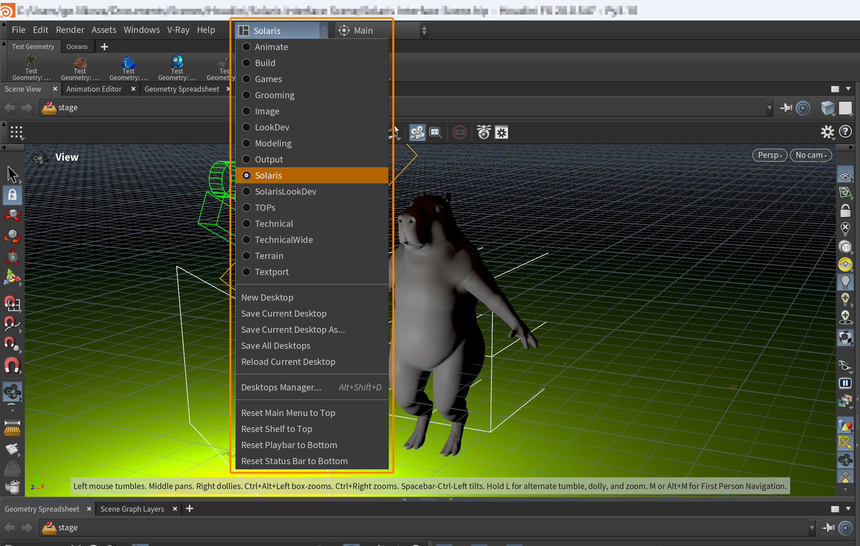The height and width of the screenshot is (546, 860).
Task: Click the top pane blue link circle
Action: click(x=803, y=108)
